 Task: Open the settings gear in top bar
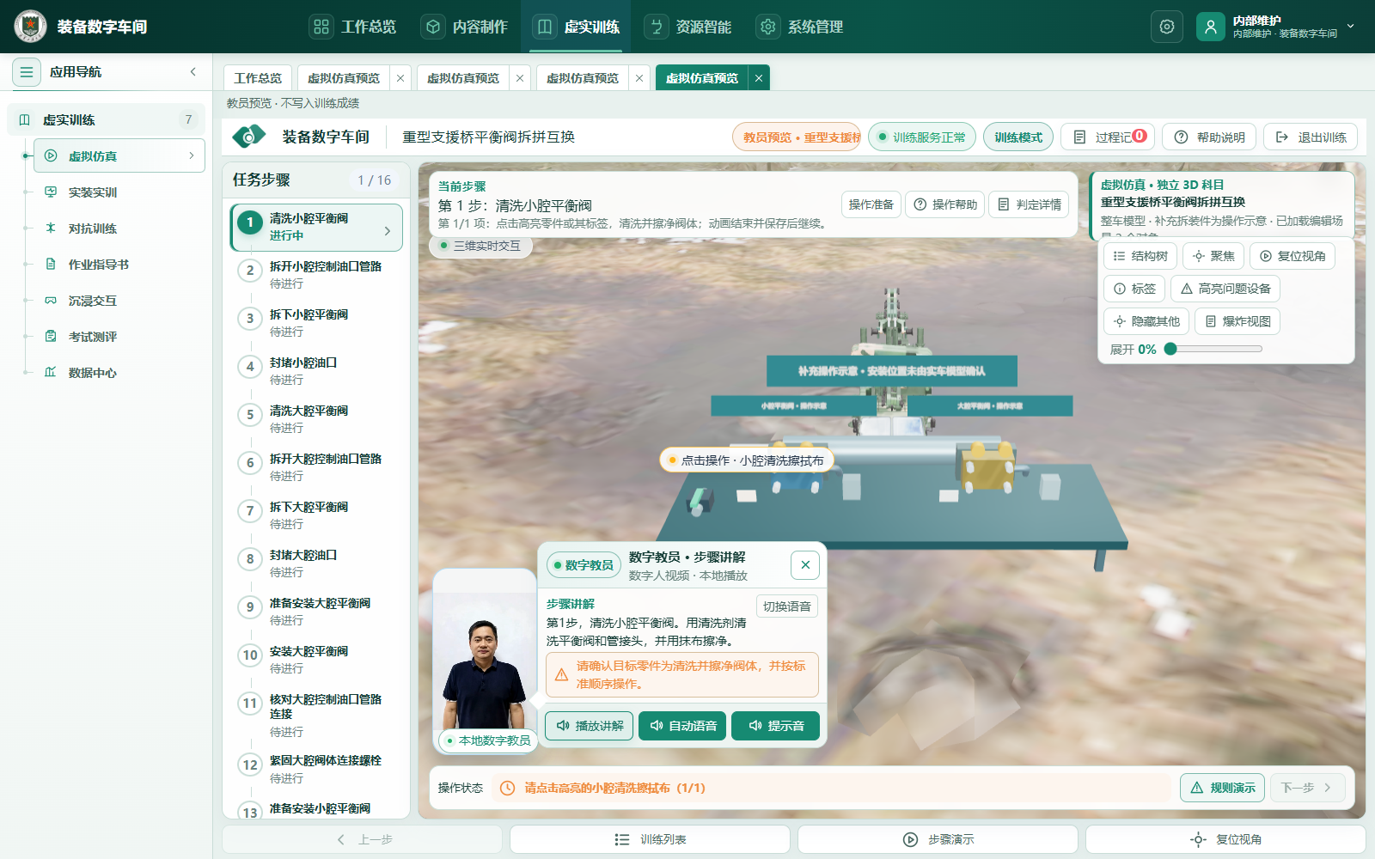pos(1166,27)
